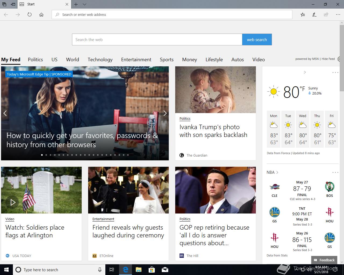The image size is (344, 275).
Task: Switch to the Politics tab
Action: [35, 60]
